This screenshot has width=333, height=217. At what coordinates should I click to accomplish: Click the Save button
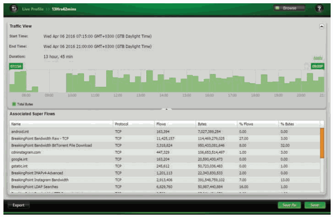click(x=314, y=205)
